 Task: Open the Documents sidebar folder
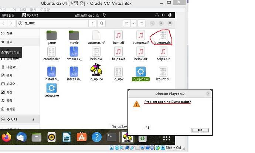coord(20,75)
